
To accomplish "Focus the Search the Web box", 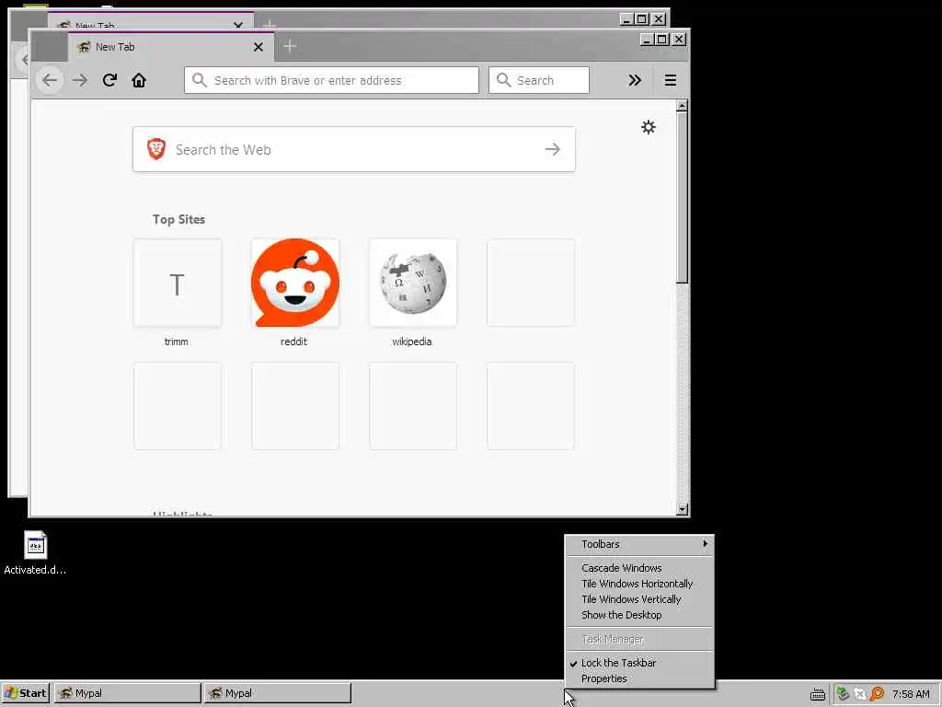I will [x=354, y=149].
